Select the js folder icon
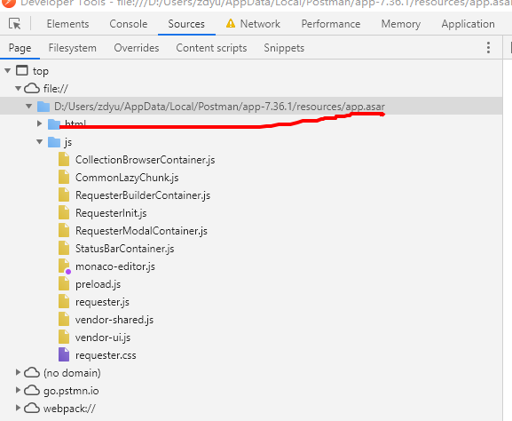This screenshot has height=421, width=512. pyautogui.click(x=54, y=142)
